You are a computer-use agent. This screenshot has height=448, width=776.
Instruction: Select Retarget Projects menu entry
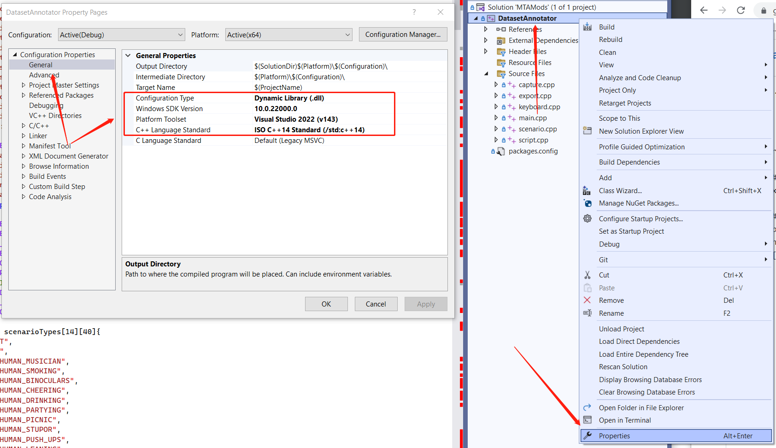pos(625,103)
